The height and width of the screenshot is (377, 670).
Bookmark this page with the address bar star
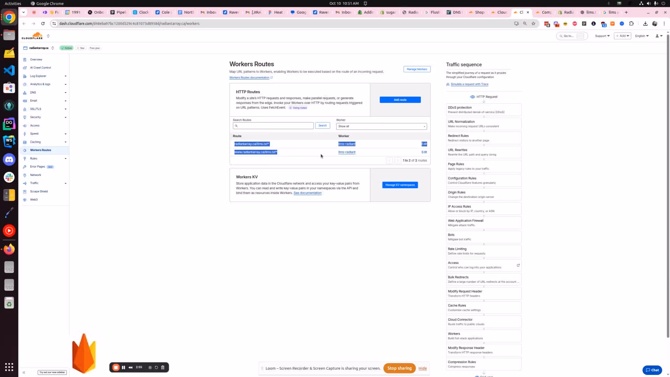tap(534, 23)
